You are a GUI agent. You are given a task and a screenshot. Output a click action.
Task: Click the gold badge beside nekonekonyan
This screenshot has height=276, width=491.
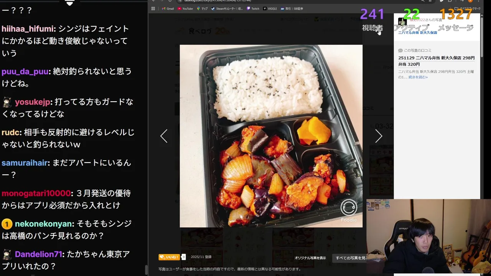[7, 223]
